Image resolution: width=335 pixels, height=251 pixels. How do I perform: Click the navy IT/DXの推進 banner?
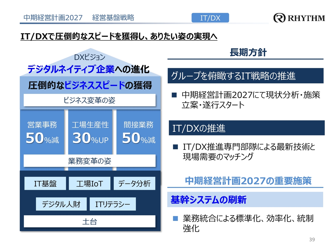247,128
